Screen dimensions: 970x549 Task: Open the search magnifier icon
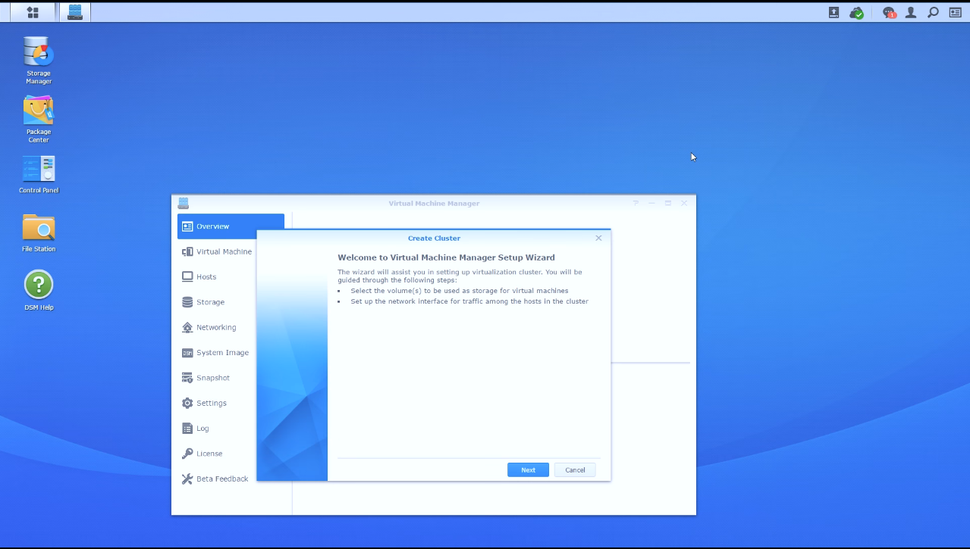click(933, 12)
